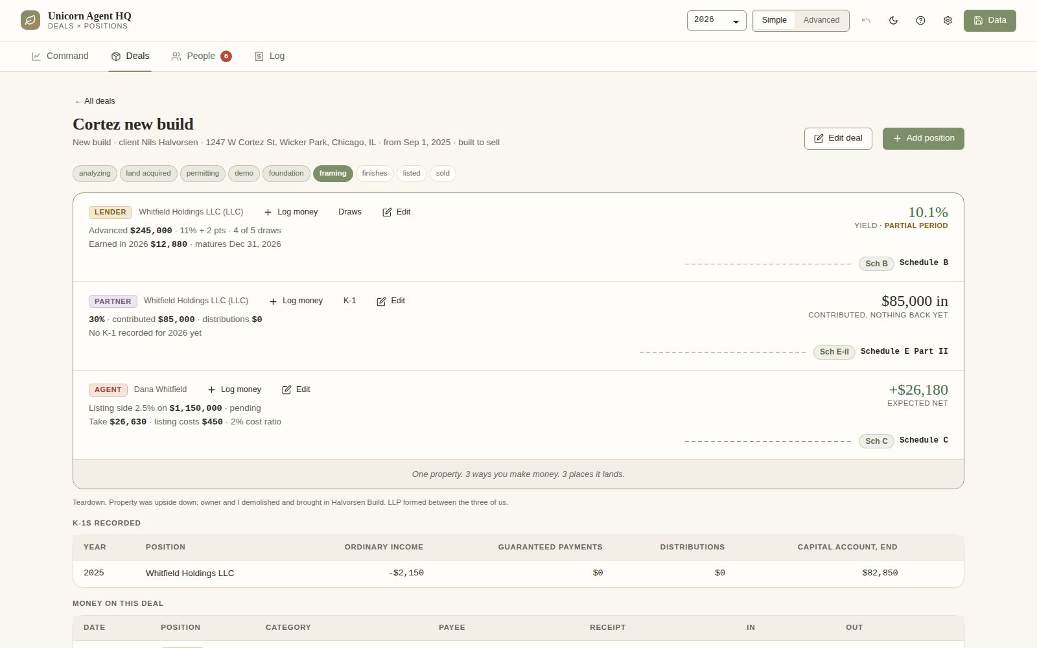Select the analyzing stage pill
The width and height of the screenshot is (1037, 648).
tap(95, 174)
